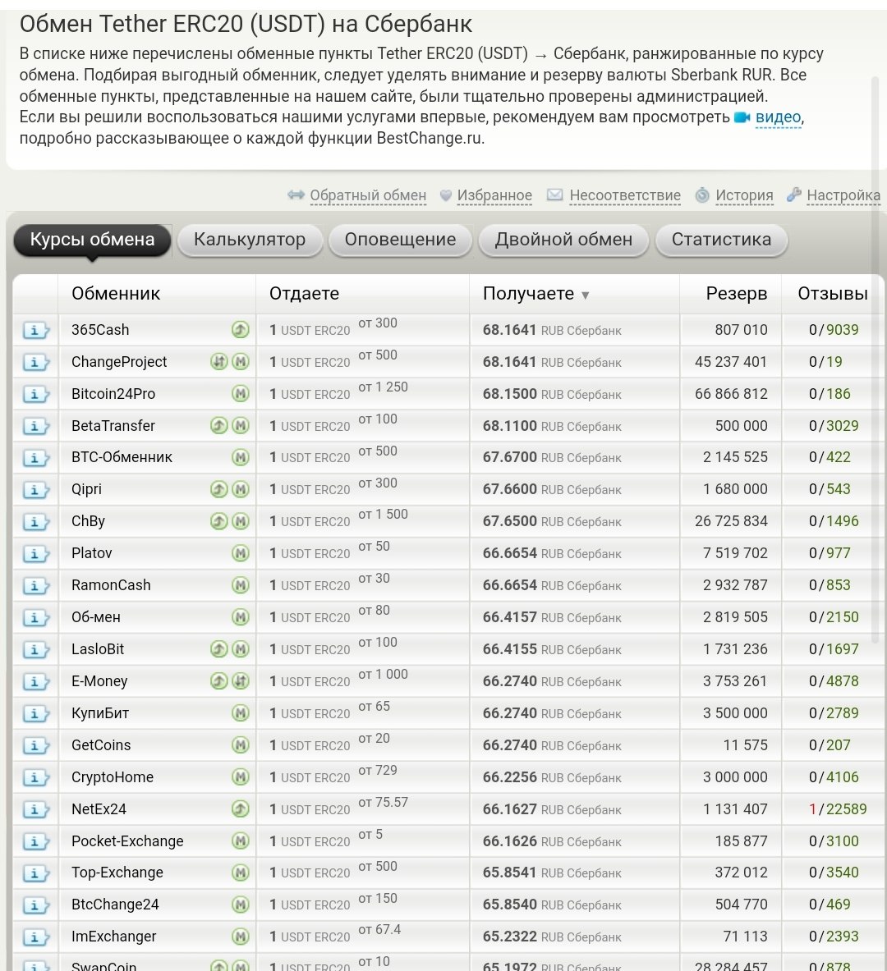The width and height of the screenshot is (887, 971).
Task: Click the BetaTransfer exchanger name
Action: point(113,426)
